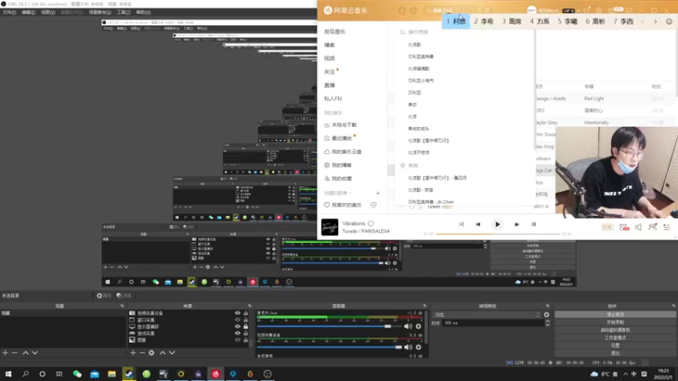Screen dimensions: 678x381
Task: Open emoji panel in IME candidate bar
Action: click(669, 21)
